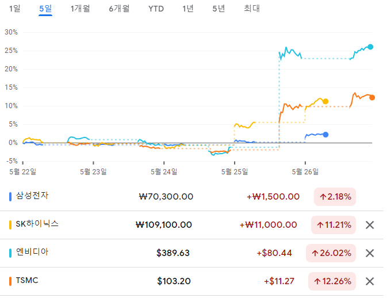Click the 5월 23일 axis label
387x298 pixels.
click(x=93, y=171)
